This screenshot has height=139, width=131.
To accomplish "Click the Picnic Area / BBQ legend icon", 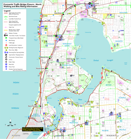I will click(x=6, y=50).
